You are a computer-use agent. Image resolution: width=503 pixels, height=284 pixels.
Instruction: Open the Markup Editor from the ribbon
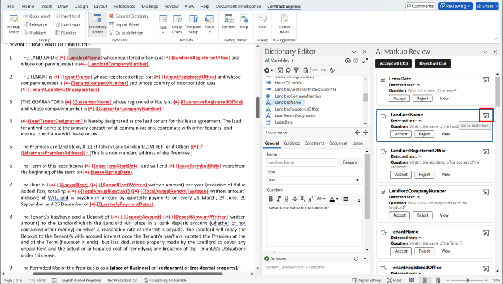pos(13,24)
